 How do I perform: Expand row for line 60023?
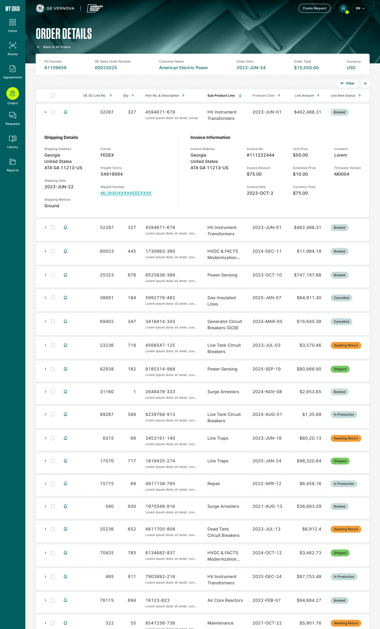click(x=45, y=251)
